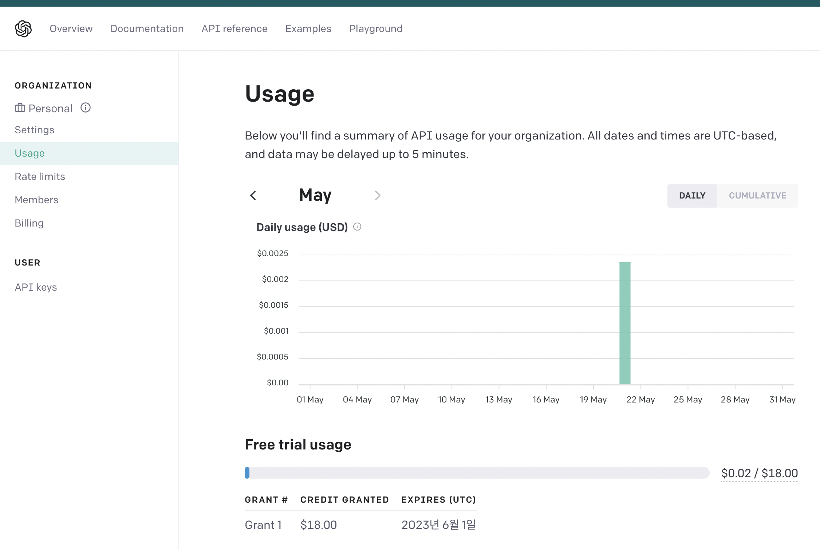Open organization Settings in sidebar

(x=35, y=130)
